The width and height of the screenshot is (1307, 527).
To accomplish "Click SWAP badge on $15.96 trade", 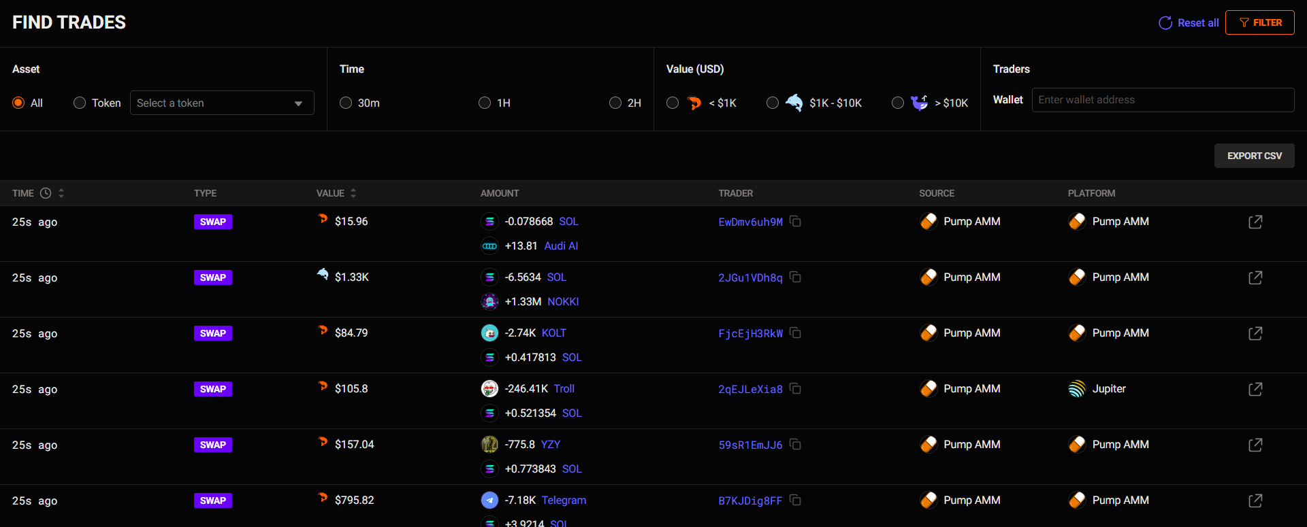I will tap(213, 222).
